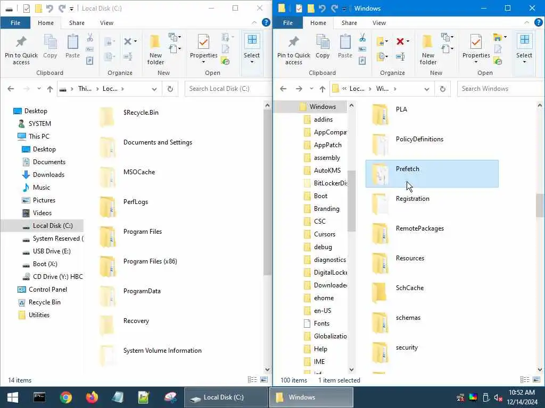Select Downloads in Local Disk navigation pane
The width and height of the screenshot is (545, 408).
(48, 174)
